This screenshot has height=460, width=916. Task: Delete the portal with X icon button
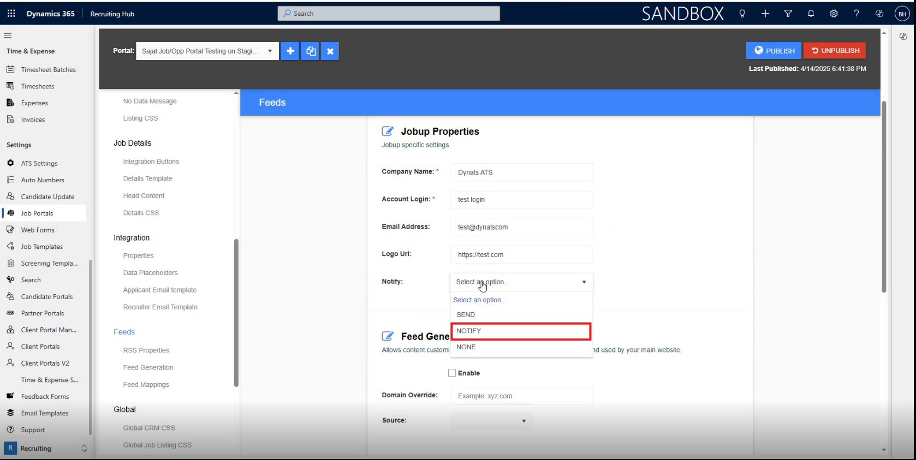point(330,51)
